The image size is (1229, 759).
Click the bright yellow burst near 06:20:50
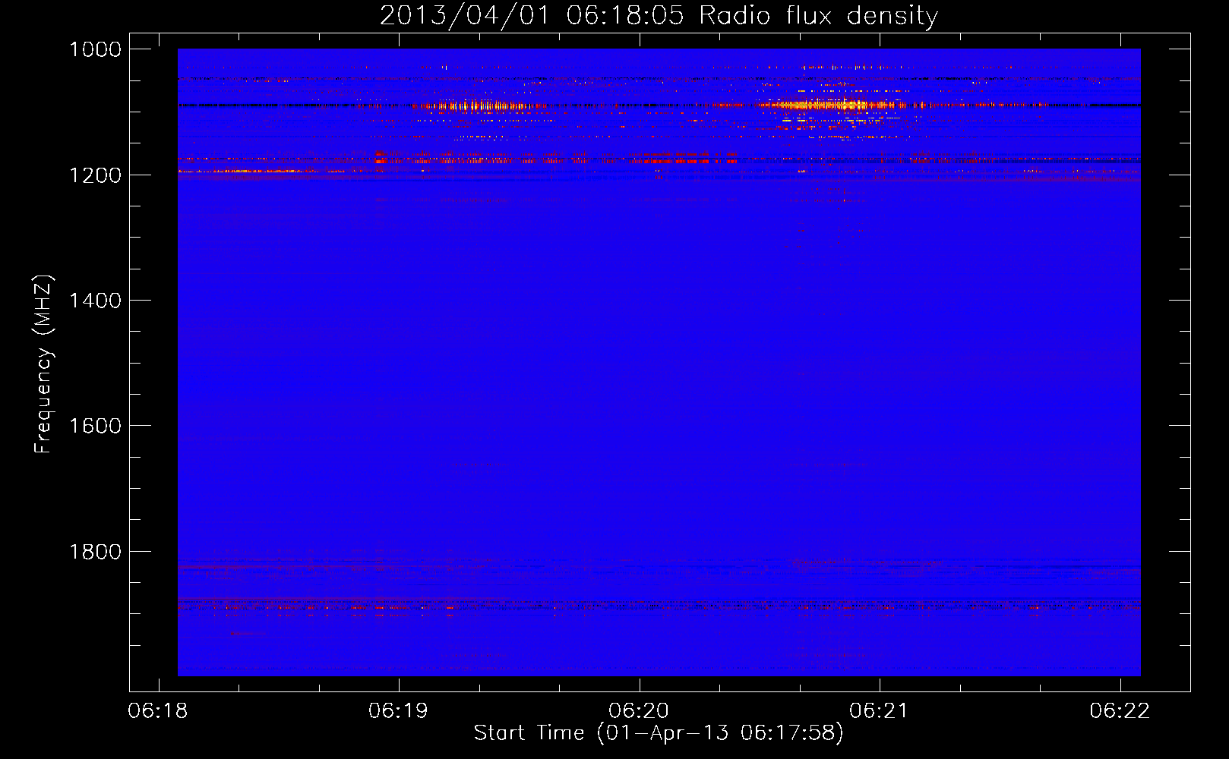(824, 105)
